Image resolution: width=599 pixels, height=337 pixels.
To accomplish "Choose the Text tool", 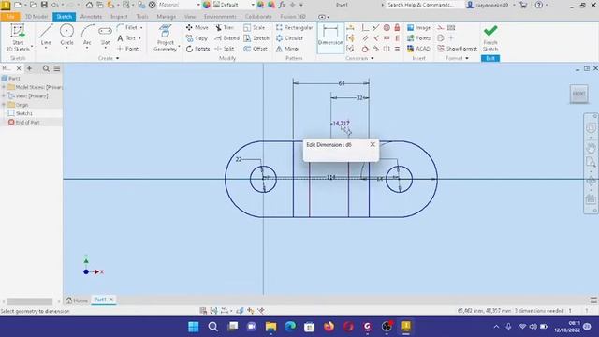I will click(127, 38).
